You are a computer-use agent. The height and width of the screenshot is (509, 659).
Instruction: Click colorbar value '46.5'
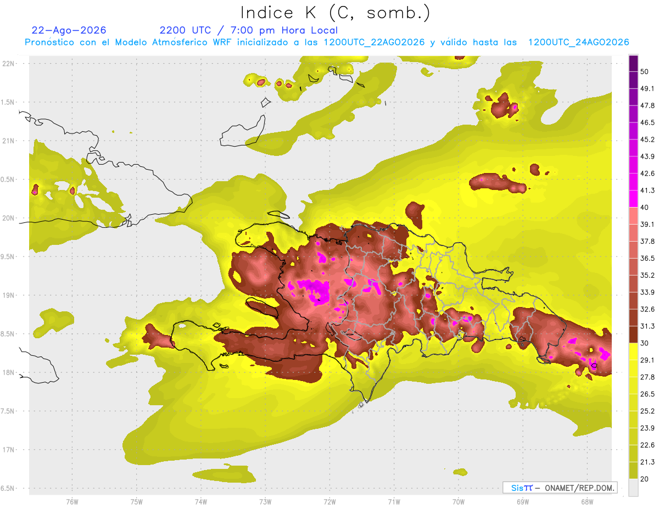(647, 122)
